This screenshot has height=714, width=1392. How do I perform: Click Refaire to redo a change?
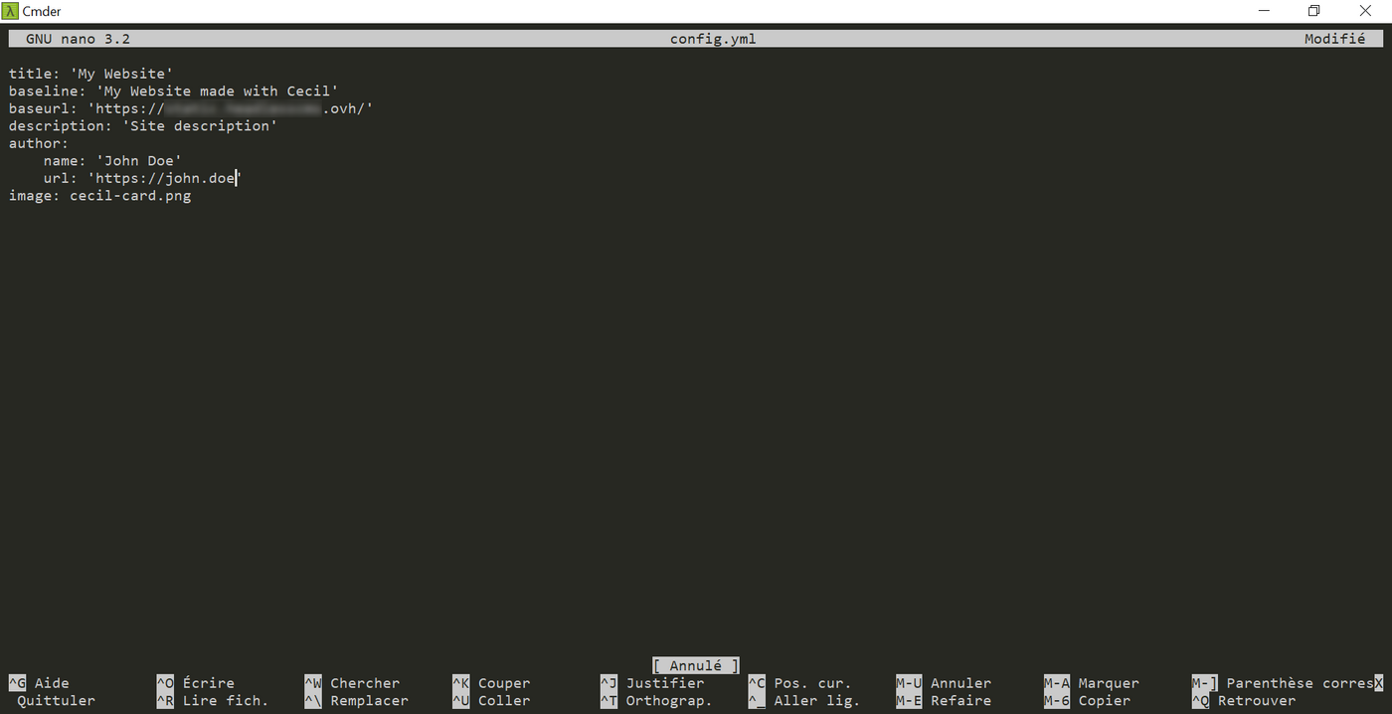pyautogui.click(x=959, y=700)
